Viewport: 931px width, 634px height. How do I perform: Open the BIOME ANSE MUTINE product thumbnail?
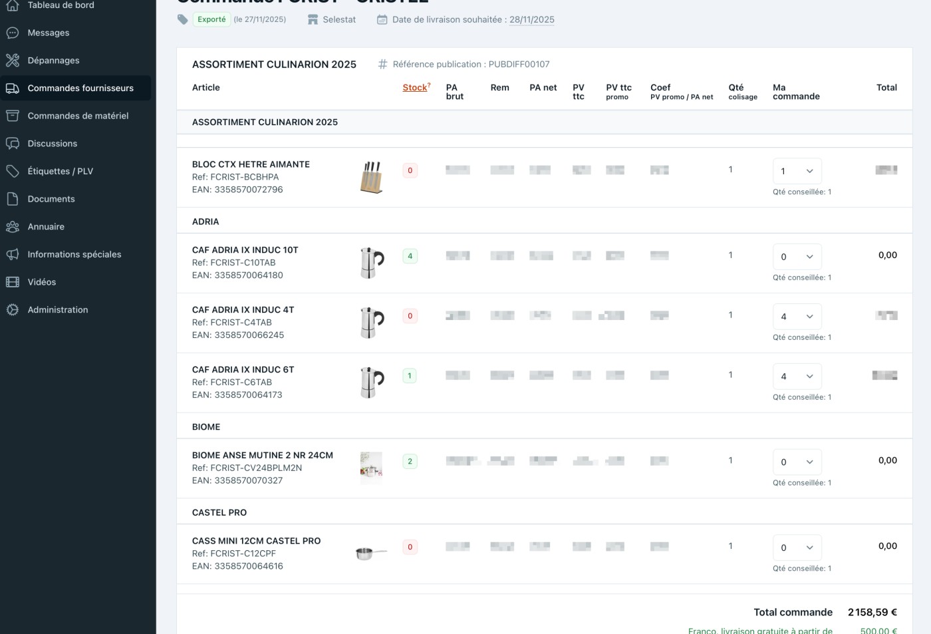(x=370, y=467)
